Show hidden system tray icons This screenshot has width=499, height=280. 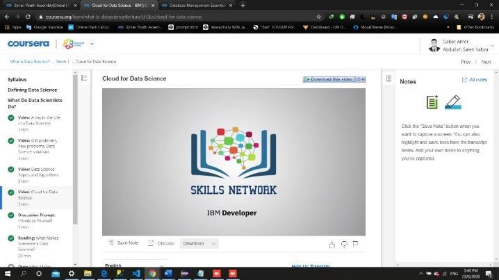(420, 274)
